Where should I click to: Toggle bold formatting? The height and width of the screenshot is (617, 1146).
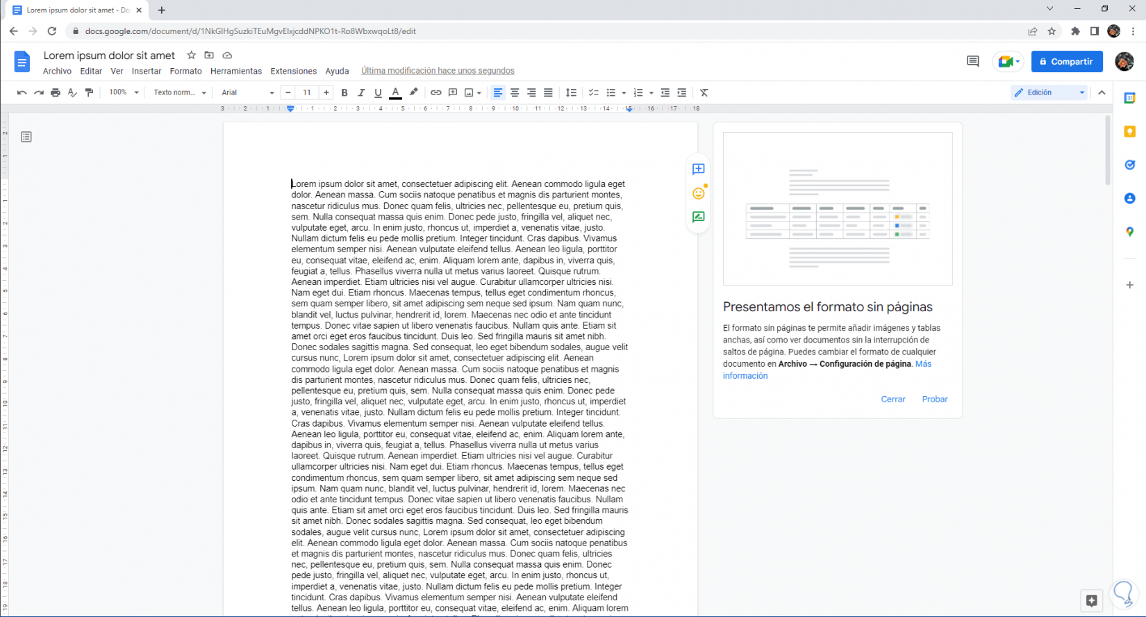pos(344,92)
